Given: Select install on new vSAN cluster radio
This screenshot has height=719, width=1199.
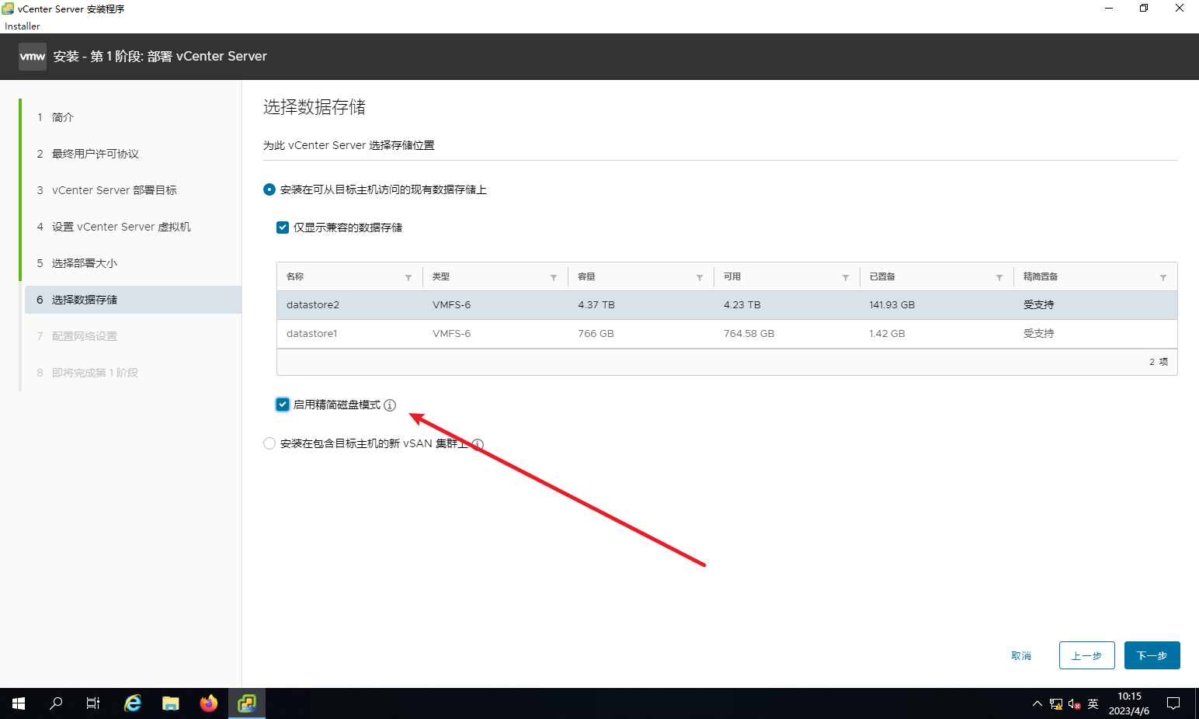Looking at the screenshot, I should point(269,443).
